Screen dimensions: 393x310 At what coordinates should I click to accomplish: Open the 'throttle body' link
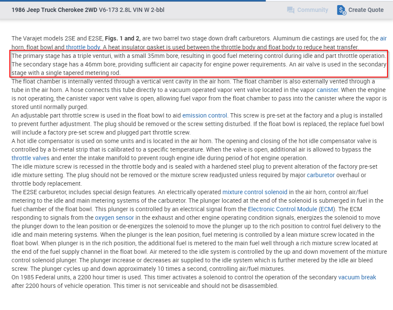click(83, 47)
